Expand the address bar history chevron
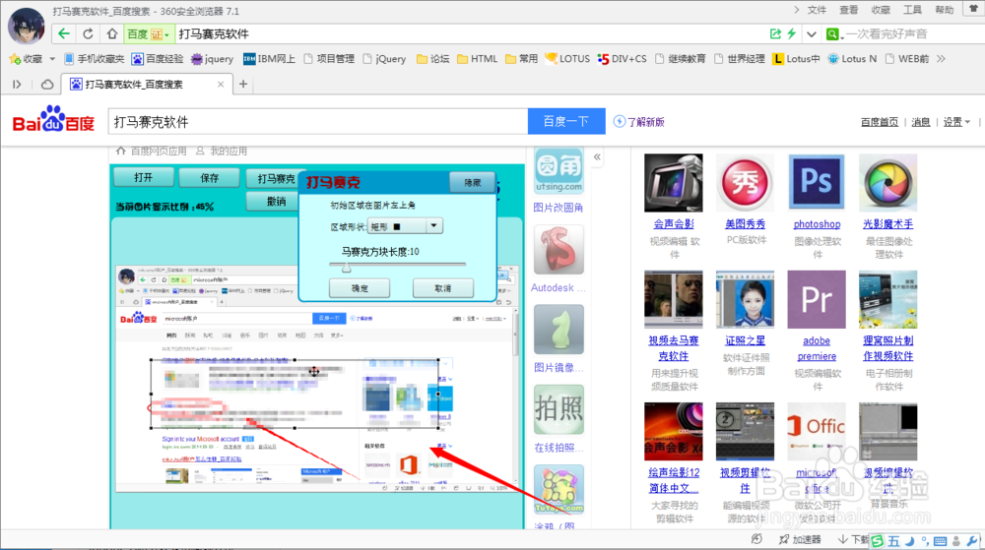 (x=812, y=33)
